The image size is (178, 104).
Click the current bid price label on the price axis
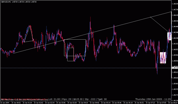[x=175, y=68]
